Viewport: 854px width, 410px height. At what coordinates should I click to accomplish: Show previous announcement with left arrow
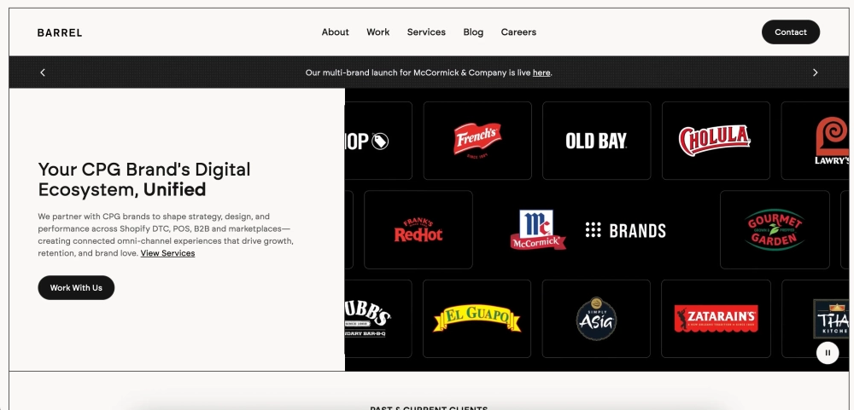[43, 72]
